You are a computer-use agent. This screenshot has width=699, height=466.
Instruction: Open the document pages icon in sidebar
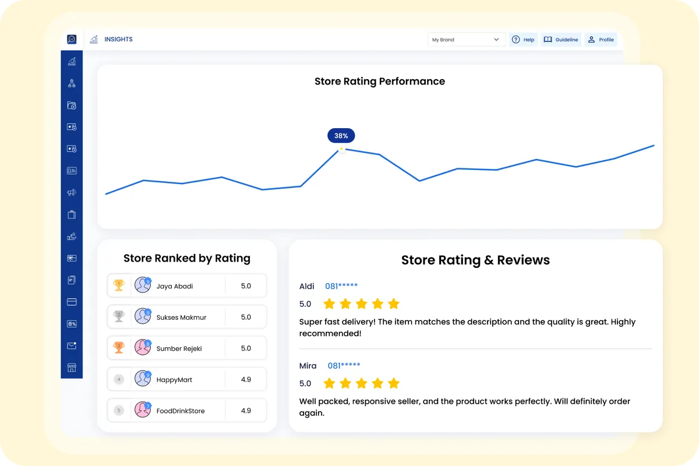pos(72,280)
